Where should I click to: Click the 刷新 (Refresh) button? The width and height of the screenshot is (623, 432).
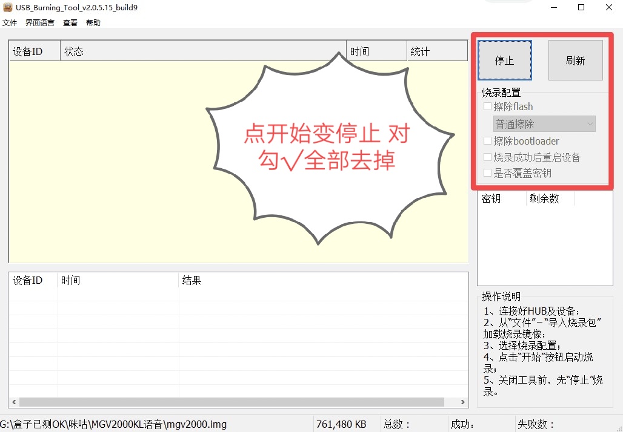575,61
